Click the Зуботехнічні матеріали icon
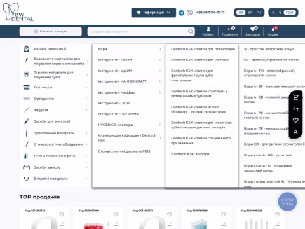 (x=26, y=133)
